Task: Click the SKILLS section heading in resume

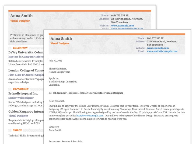Action: coord(17,130)
